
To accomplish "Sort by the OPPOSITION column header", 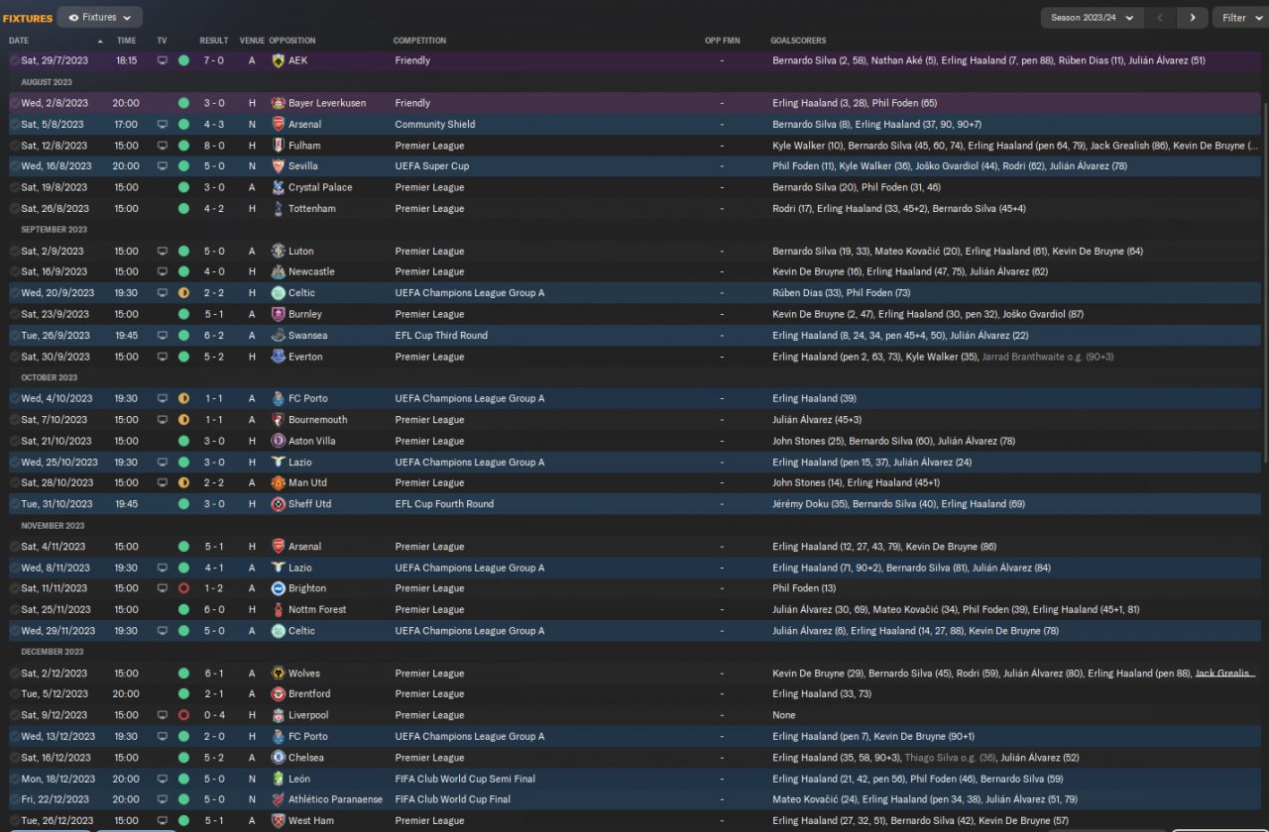I will [292, 41].
